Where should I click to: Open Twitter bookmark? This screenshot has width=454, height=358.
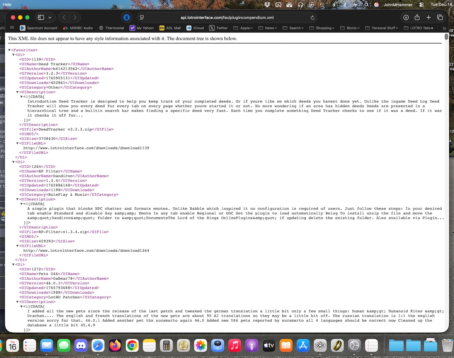pos(219,28)
